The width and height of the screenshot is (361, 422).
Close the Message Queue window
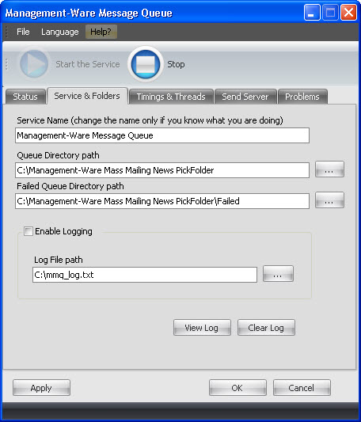pyautogui.click(x=348, y=13)
